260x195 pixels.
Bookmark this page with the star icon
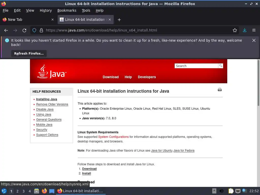pos(235,30)
